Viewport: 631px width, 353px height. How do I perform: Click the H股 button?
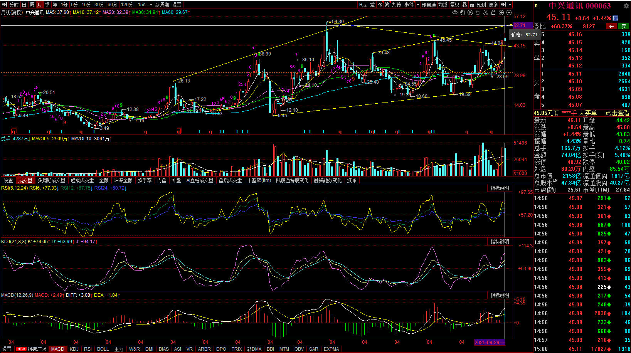click(363, 5)
